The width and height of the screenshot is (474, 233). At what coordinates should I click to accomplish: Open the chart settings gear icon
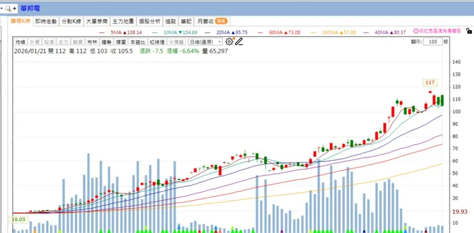[x=229, y=42]
